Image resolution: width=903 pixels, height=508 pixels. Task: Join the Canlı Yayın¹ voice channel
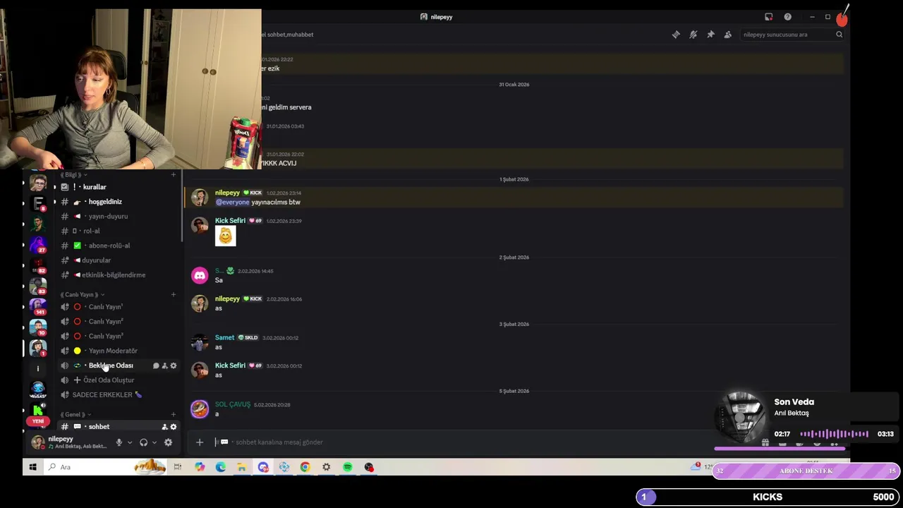tap(119, 307)
